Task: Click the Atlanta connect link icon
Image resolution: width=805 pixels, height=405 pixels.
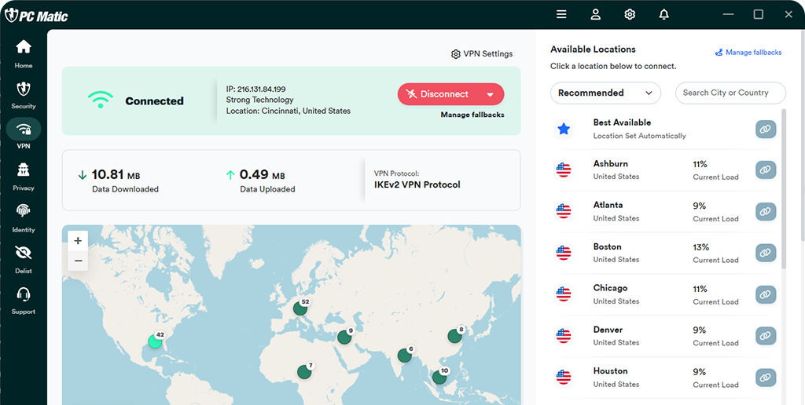Action: pos(766,211)
